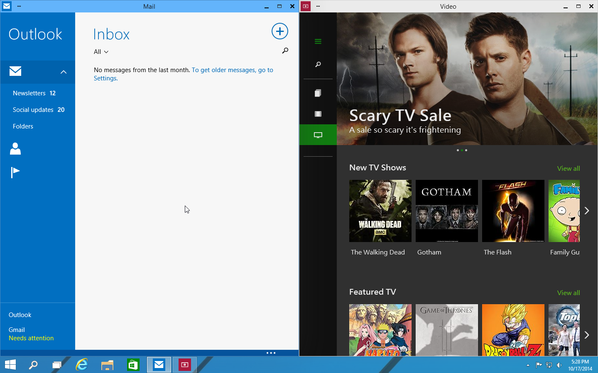This screenshot has height=373, width=598.
Task: Open the People icon in Outlook sidebar
Action: point(15,148)
